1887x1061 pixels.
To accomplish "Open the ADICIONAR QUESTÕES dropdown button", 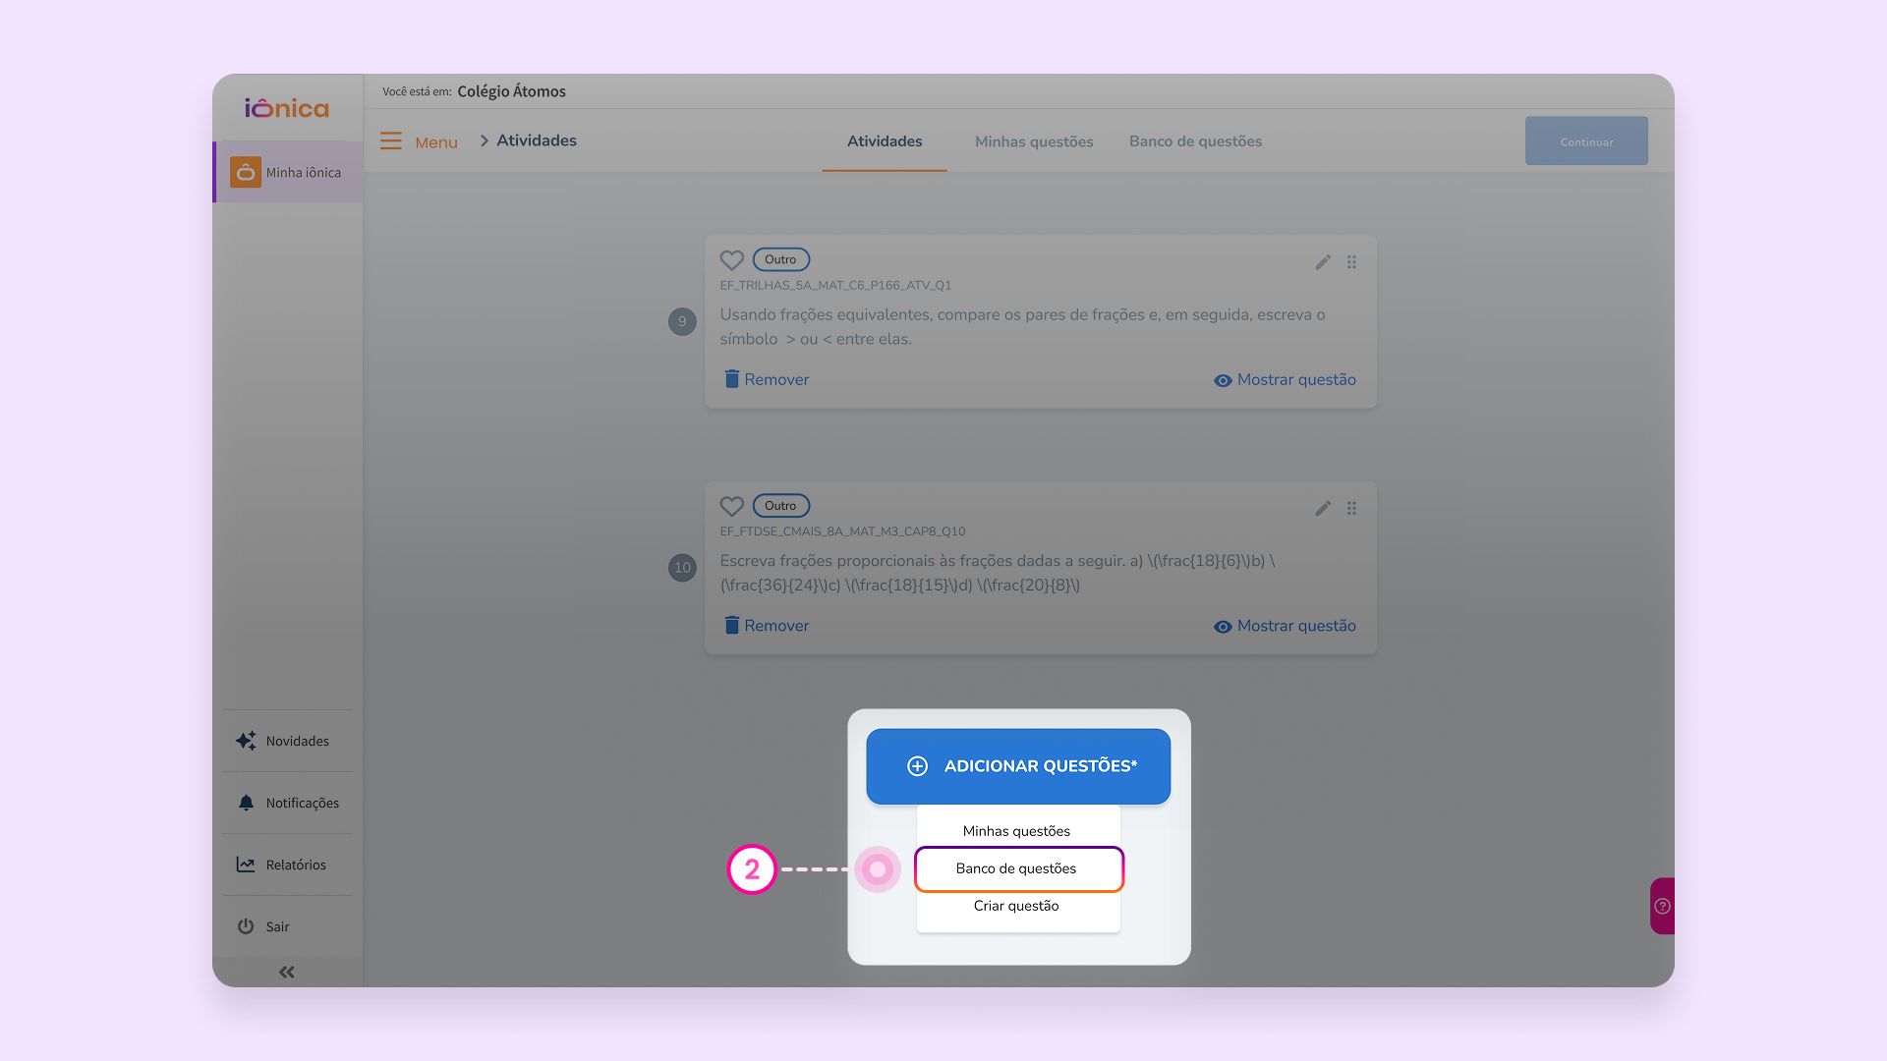I will coord(1018,766).
